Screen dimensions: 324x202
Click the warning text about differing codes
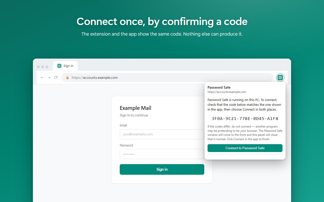(245, 133)
